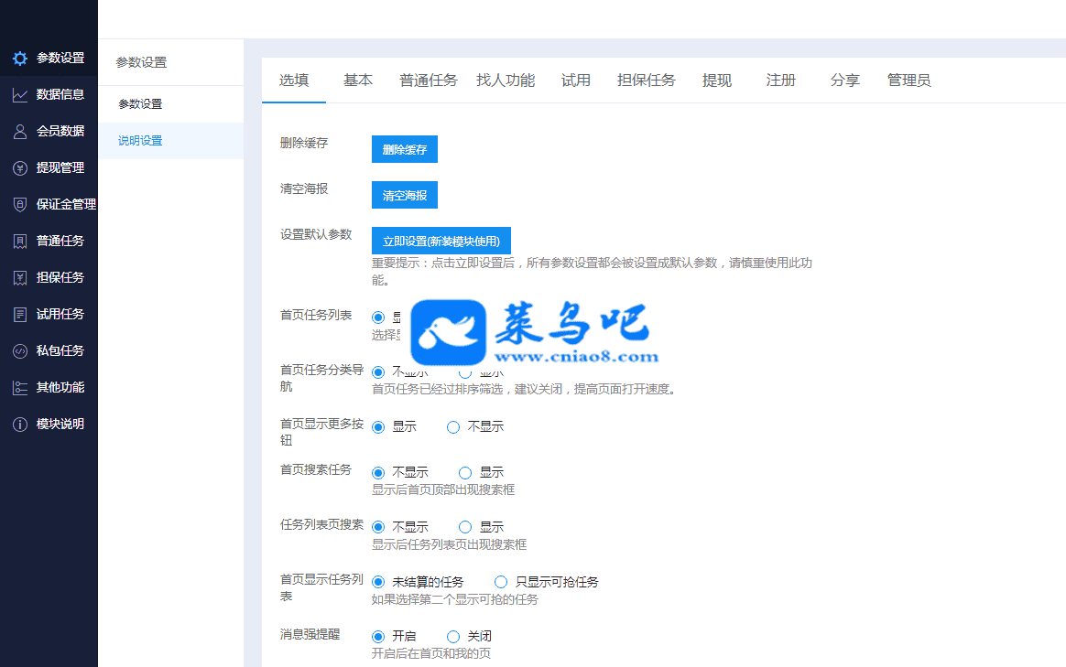
Task: Click the 清空海报 button
Action: 404,195
